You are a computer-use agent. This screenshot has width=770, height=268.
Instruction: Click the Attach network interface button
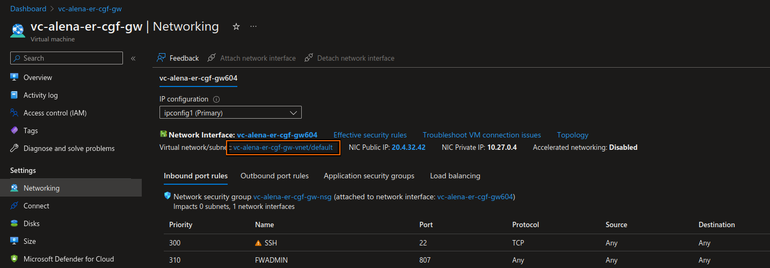251,58
